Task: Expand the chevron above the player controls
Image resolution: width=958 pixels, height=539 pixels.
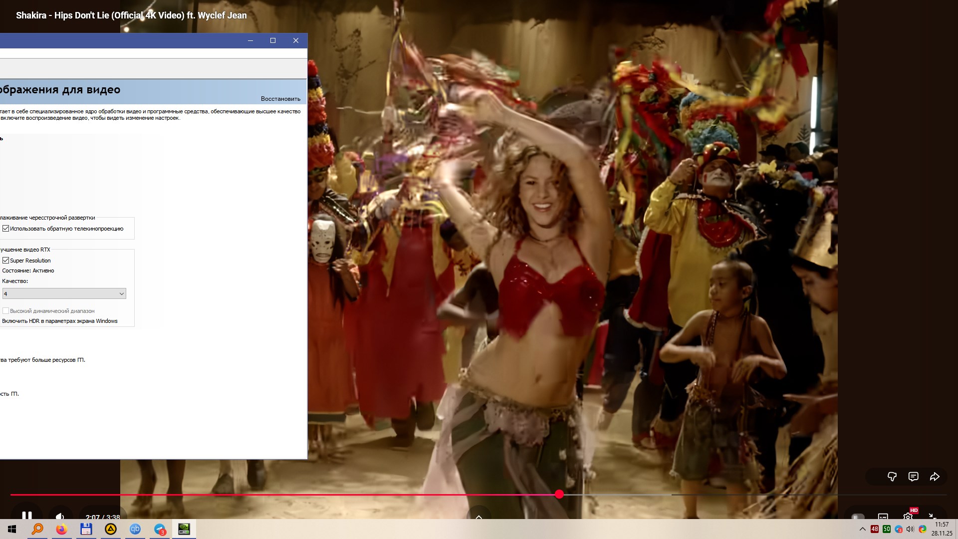Action: [x=479, y=517]
